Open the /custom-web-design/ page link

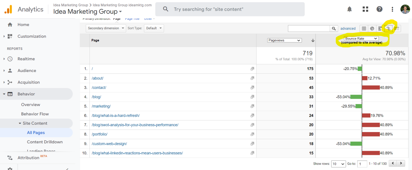[109, 144]
